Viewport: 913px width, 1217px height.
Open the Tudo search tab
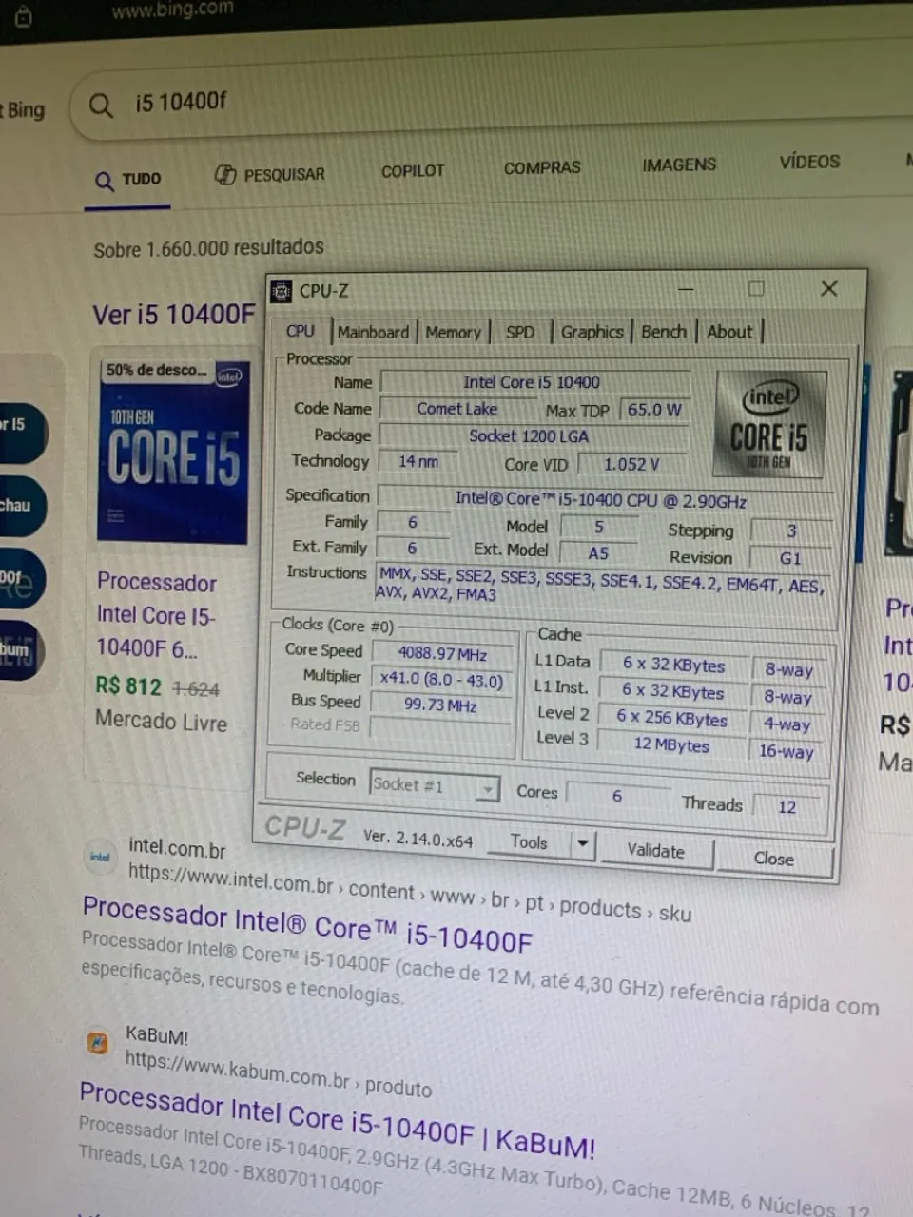coord(128,179)
